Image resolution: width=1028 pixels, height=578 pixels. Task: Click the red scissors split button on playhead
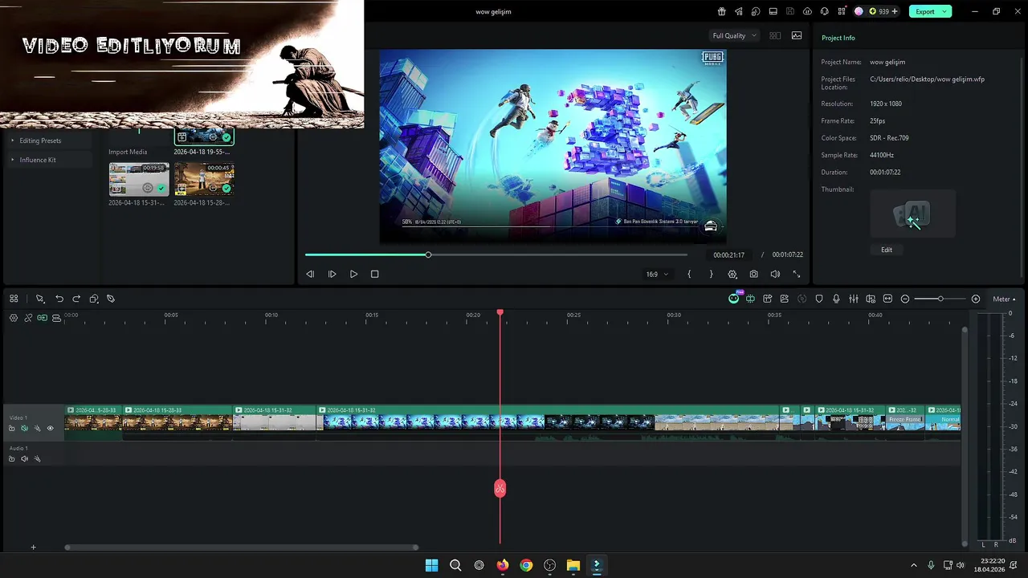tap(500, 488)
